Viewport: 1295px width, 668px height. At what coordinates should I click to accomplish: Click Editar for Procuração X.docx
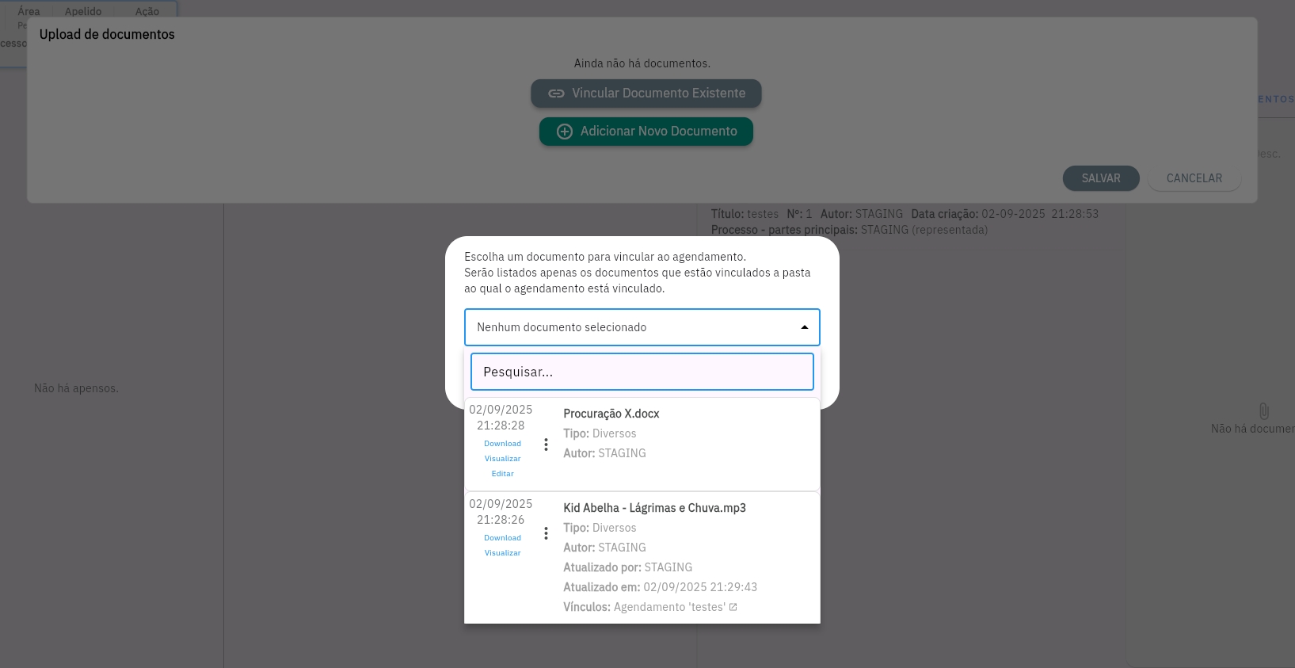(x=502, y=474)
